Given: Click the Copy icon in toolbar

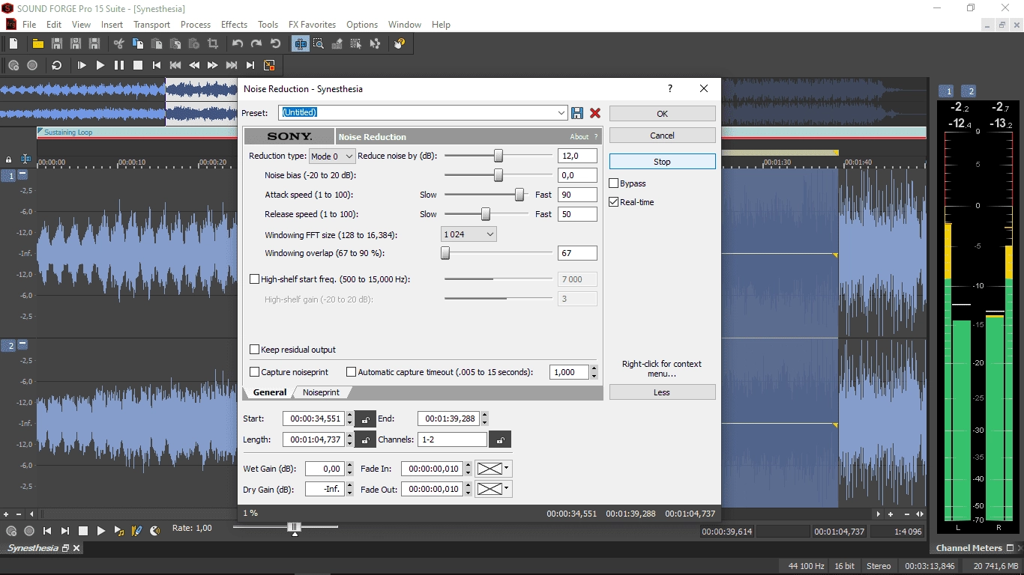Looking at the screenshot, I should point(137,44).
